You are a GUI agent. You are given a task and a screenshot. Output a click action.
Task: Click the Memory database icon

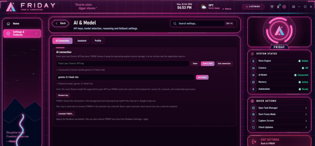[x=253, y=82]
